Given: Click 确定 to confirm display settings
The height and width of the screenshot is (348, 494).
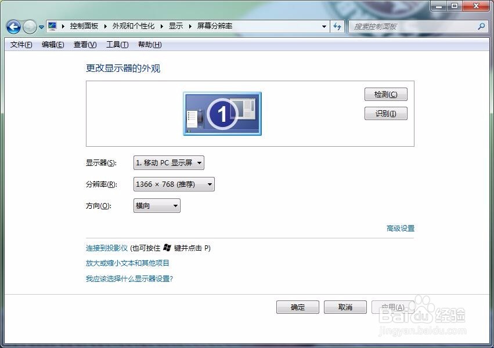Looking at the screenshot, I should click(x=297, y=307).
